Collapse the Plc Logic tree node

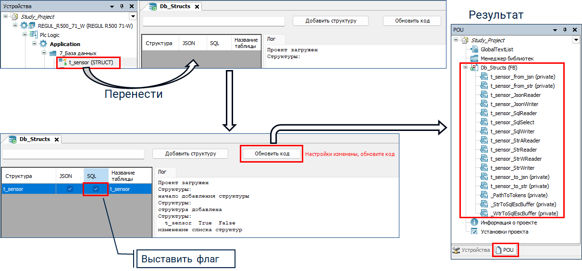[x=25, y=35]
